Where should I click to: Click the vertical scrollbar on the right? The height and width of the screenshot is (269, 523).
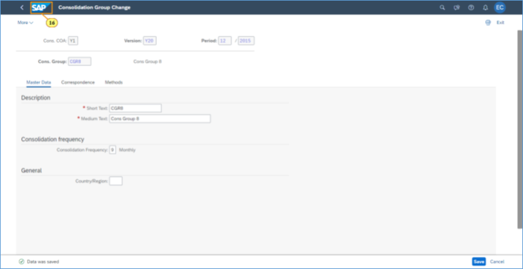pos(519,128)
